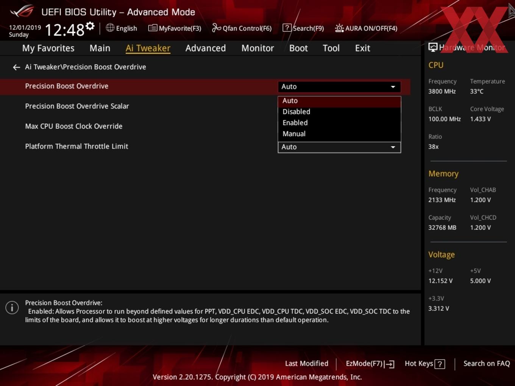Click the breadcrumb Ai Tweaker\Precision Boost Overdrive
This screenshot has height=386, width=515.
[86, 67]
